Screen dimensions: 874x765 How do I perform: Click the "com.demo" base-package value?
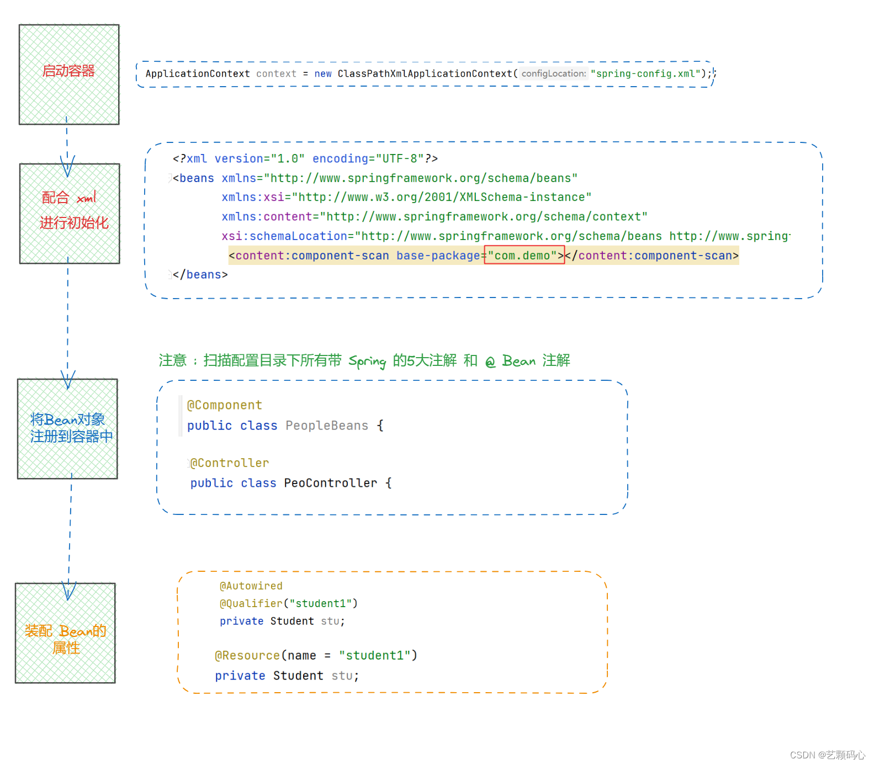point(525,256)
